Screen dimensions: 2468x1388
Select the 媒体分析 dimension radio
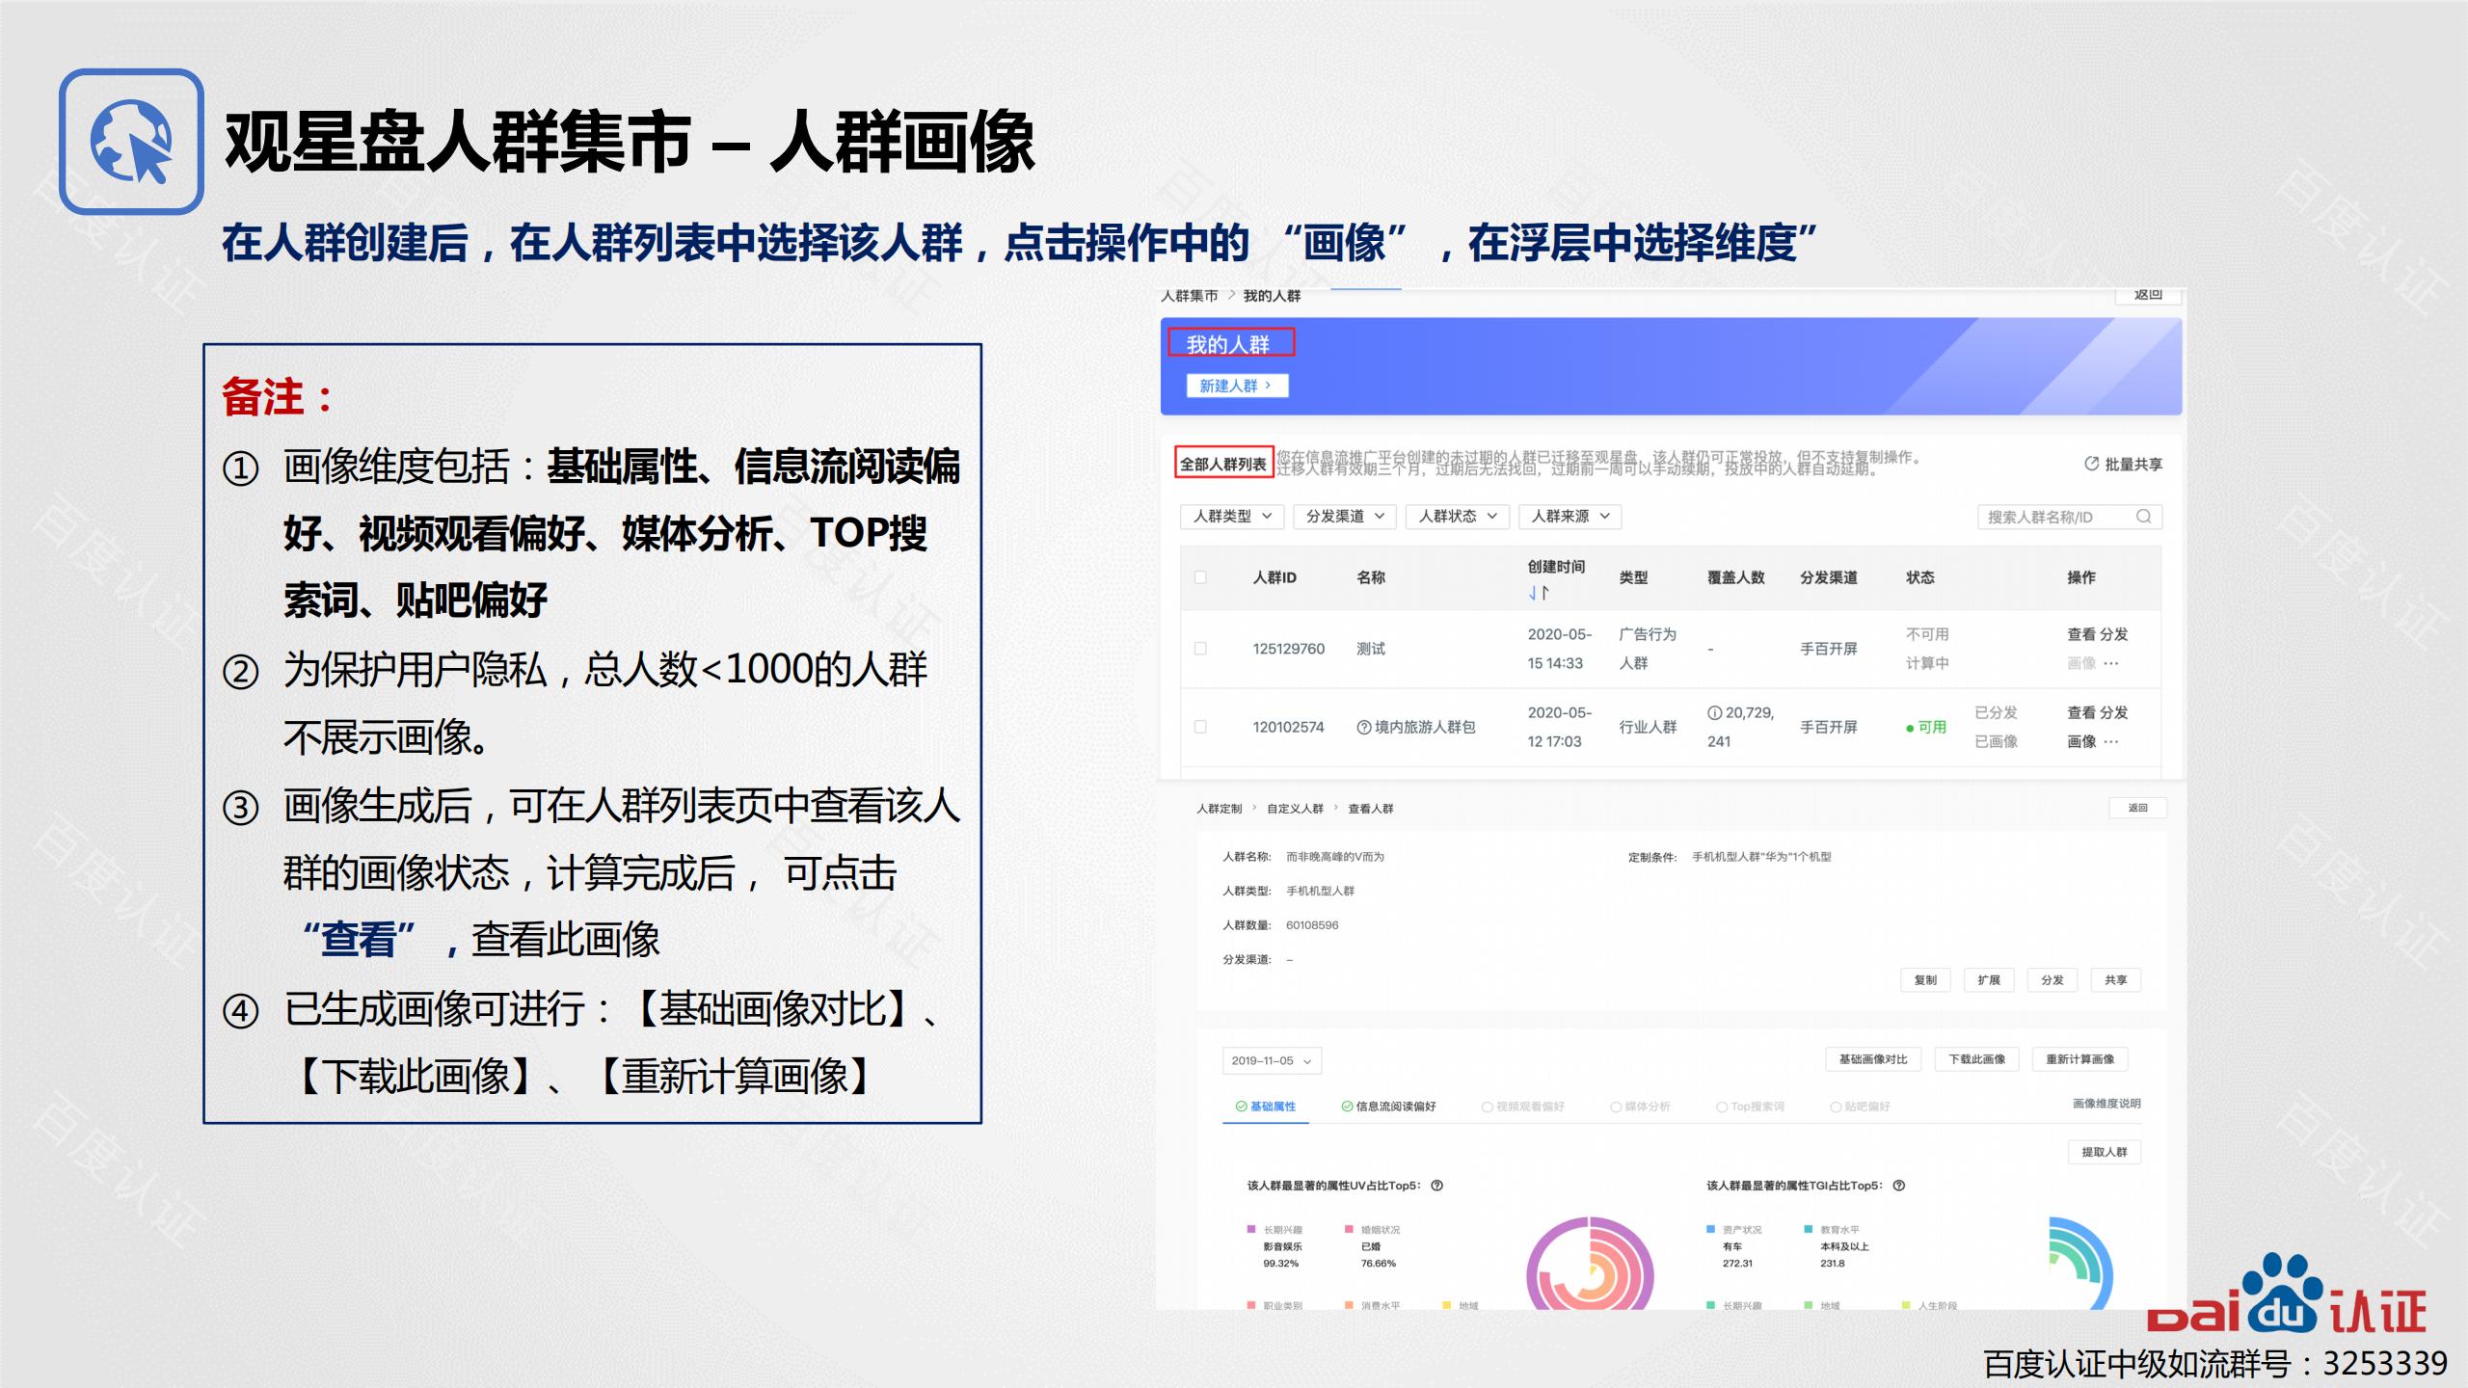(x=1616, y=1107)
